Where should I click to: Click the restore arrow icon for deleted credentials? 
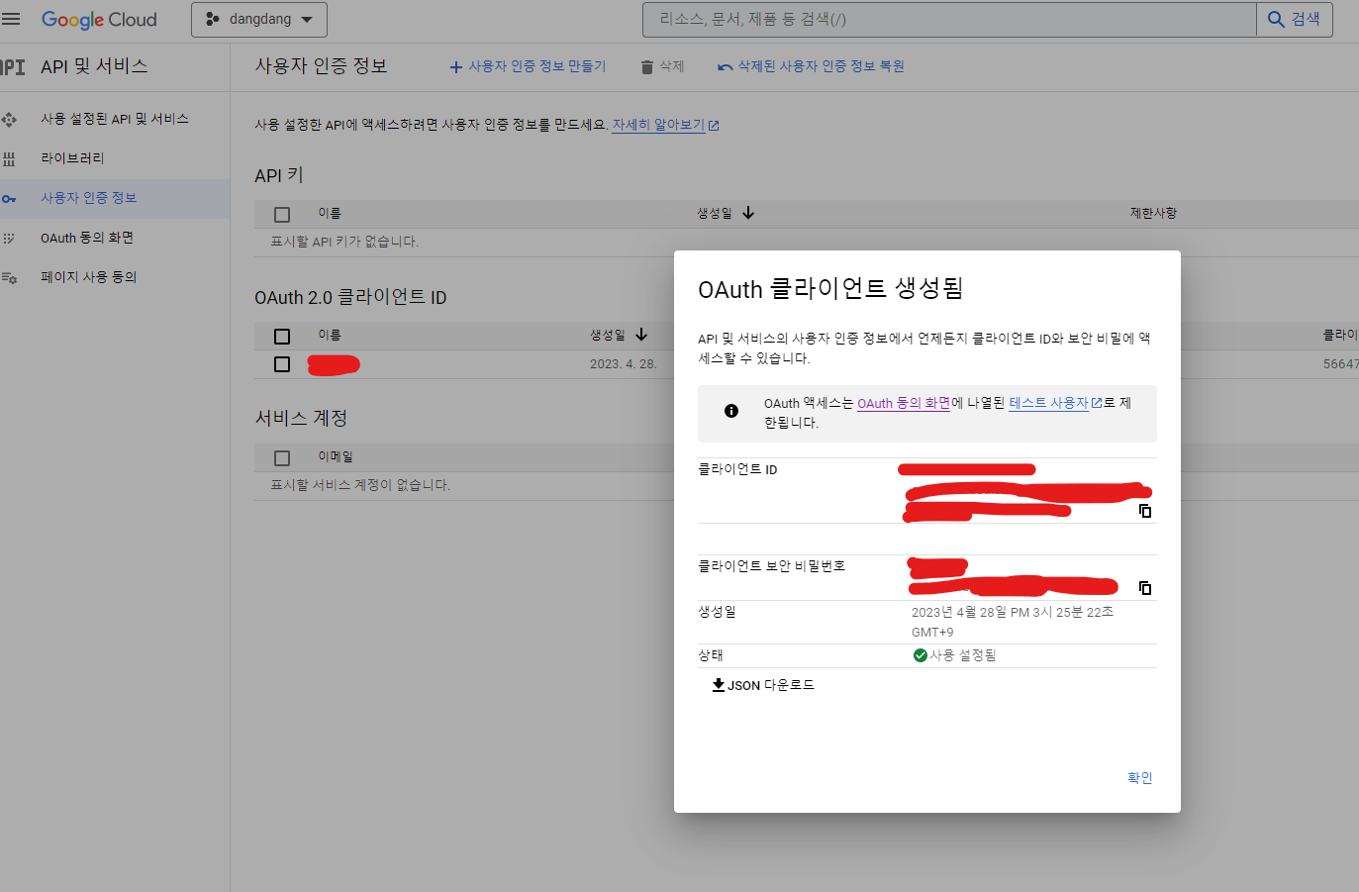pyautogui.click(x=728, y=65)
